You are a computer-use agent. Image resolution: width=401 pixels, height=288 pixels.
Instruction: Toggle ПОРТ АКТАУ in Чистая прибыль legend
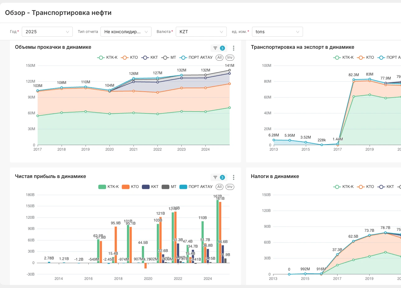pos(196,187)
